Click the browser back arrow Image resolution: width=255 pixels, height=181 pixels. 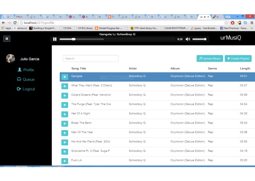pos(3,23)
